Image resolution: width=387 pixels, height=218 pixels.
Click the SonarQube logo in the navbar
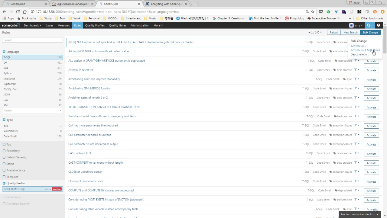[11, 25]
